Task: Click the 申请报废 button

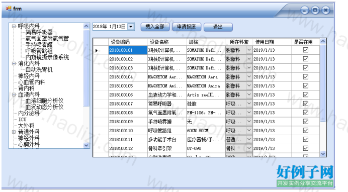Action: click(187, 27)
